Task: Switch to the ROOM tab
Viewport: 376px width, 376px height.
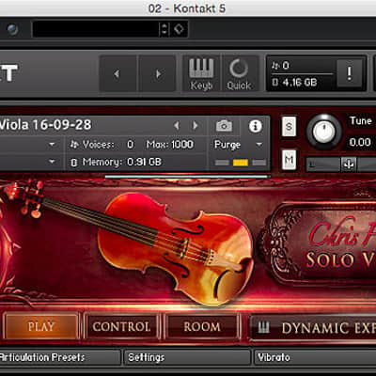Action: [202, 327]
